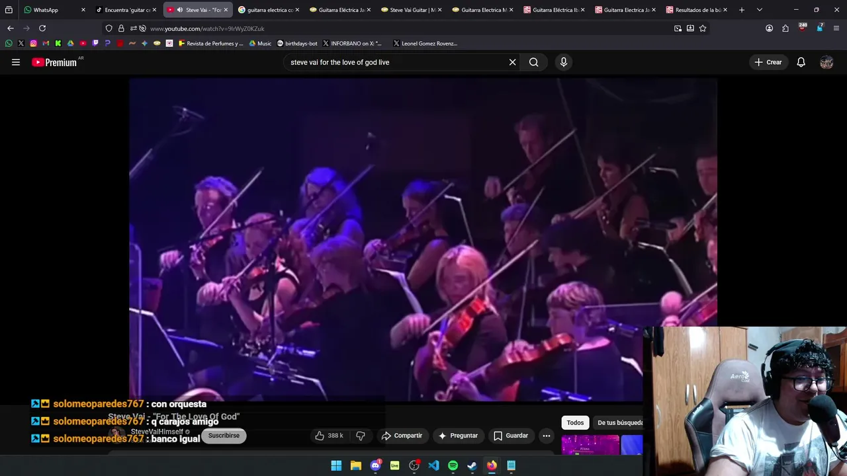Open the Twitch bookmark icon
Viewport: 847px width, 476px height.
(95, 44)
